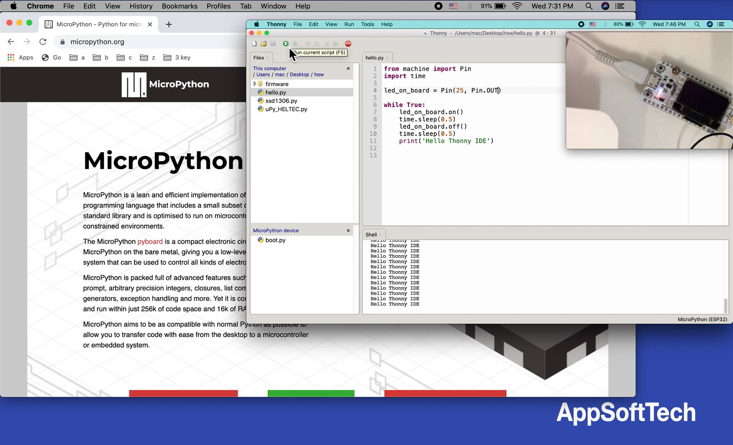Open Thonny's Run menu
Image resolution: width=733 pixels, height=445 pixels.
[349, 24]
